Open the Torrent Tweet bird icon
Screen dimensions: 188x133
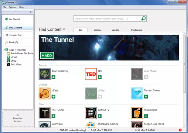click(x=137, y=93)
